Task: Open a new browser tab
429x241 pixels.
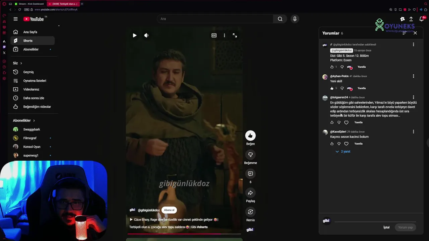Action: (x=82, y=4)
